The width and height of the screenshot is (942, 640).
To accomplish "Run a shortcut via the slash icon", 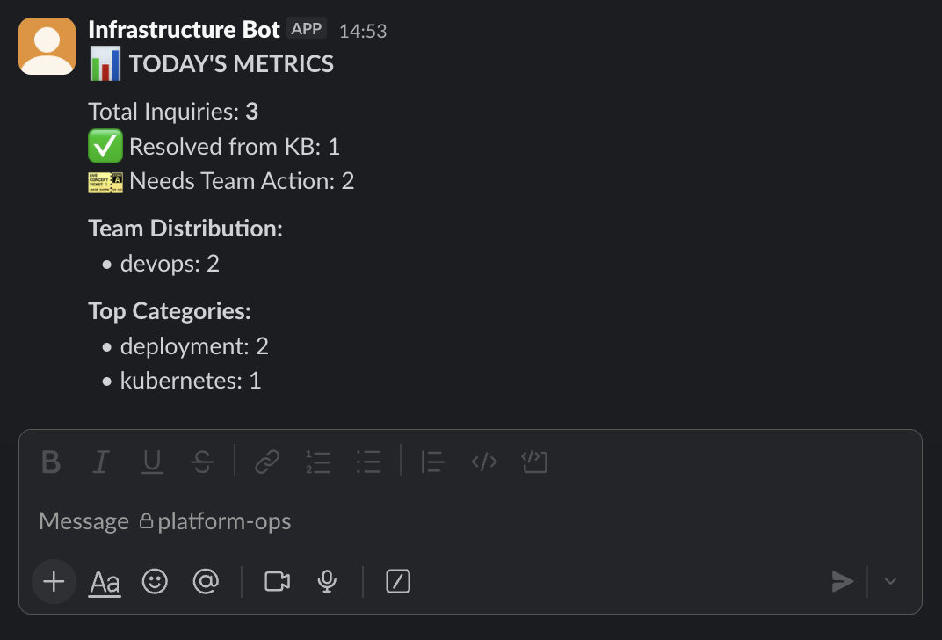I will (397, 581).
